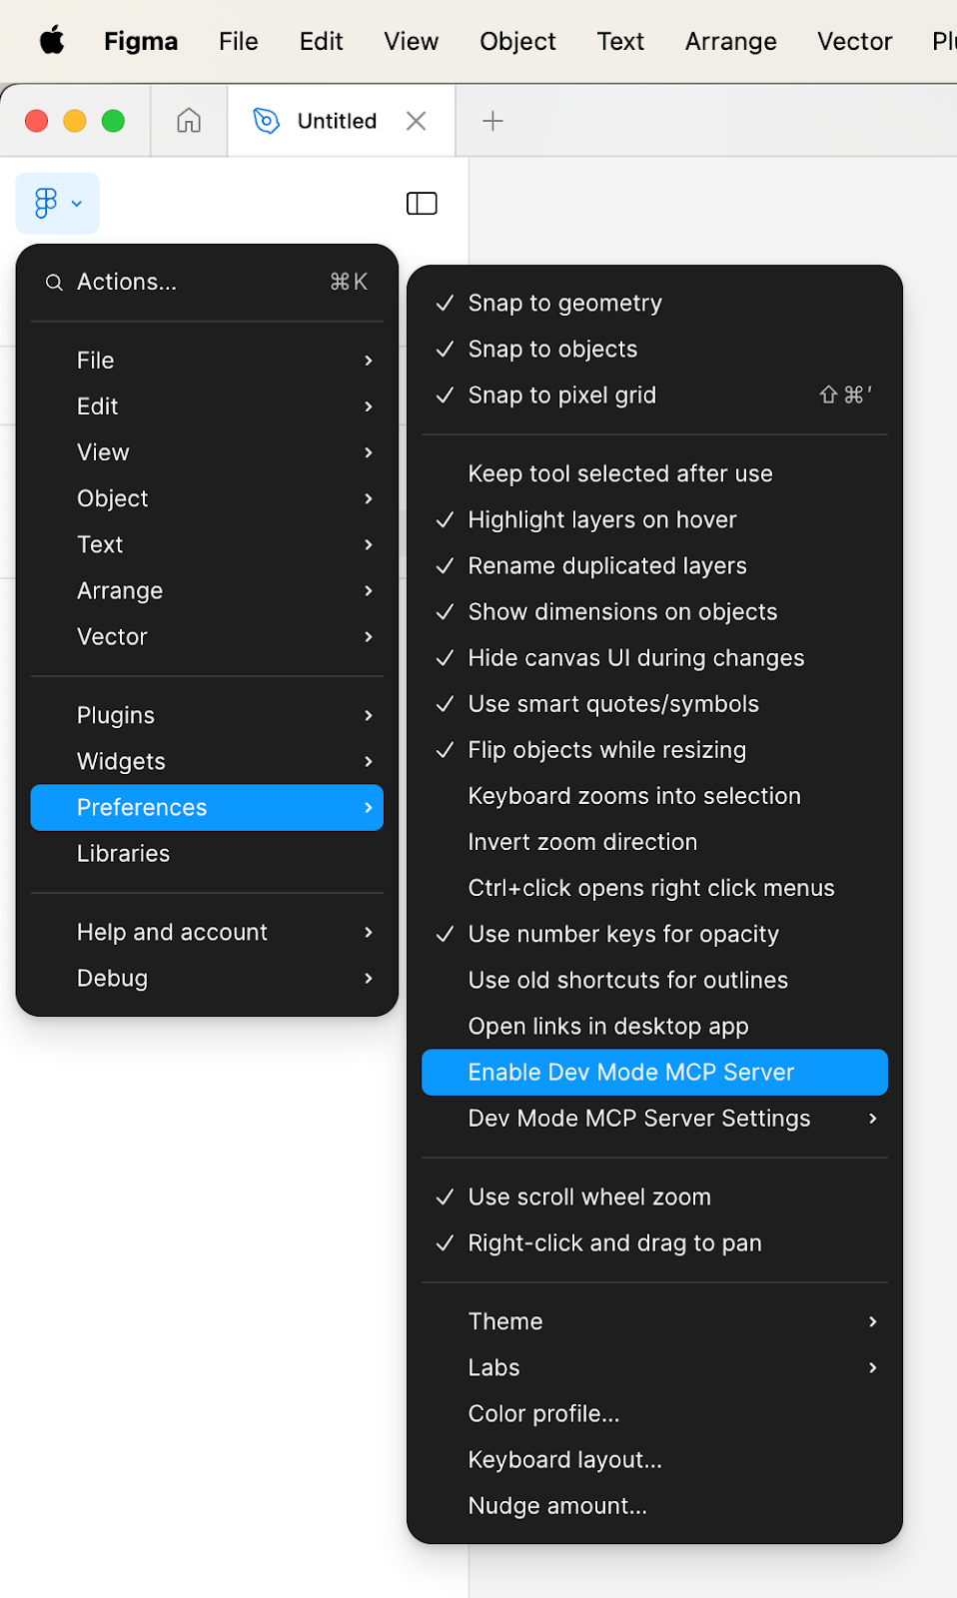The width and height of the screenshot is (957, 1598).
Task: Enable Keep tool selected after use
Action: click(619, 473)
